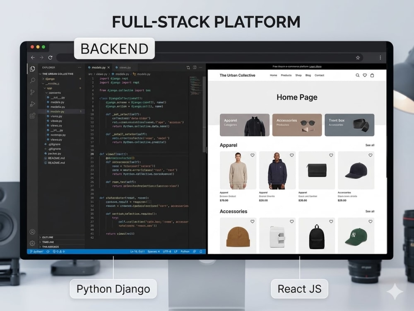Close the models.py tab
The width and height of the screenshot is (414, 311).
click(108, 68)
